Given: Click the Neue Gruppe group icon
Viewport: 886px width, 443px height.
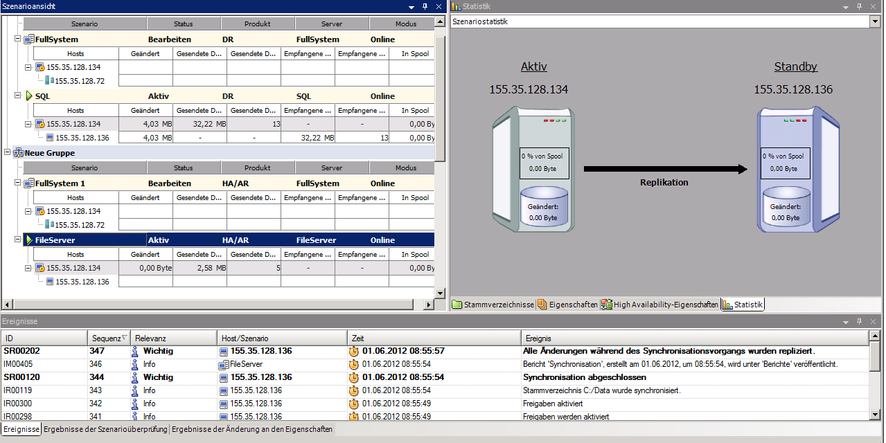Looking at the screenshot, I should (19, 153).
